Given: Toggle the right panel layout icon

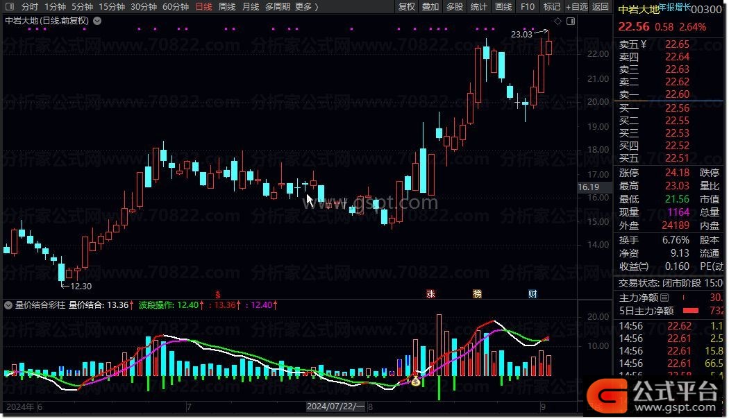Looking at the screenshot, I should pos(571,21).
